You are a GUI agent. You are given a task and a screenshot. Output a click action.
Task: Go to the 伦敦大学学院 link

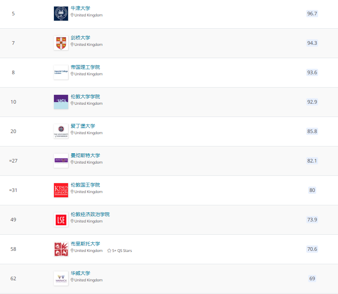[x=85, y=97]
